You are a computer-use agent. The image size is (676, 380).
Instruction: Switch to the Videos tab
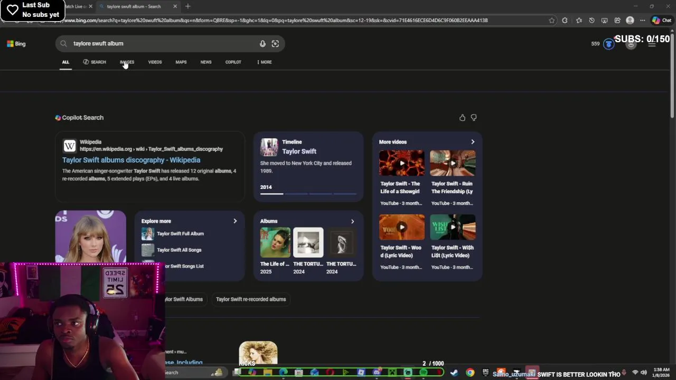point(155,62)
